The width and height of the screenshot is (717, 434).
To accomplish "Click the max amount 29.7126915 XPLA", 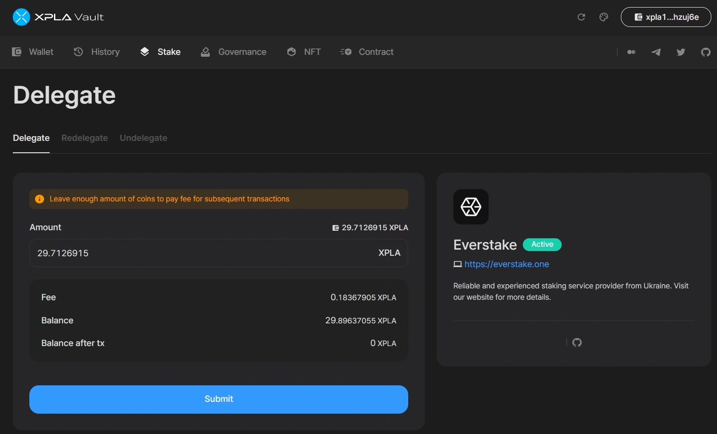I will (x=370, y=227).
